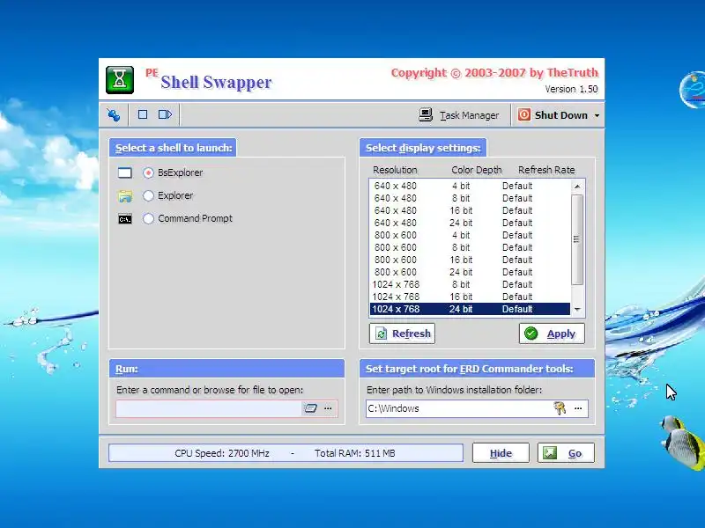The width and height of the screenshot is (705, 528).
Task: Click the Resolution column header
Action: 395,170
